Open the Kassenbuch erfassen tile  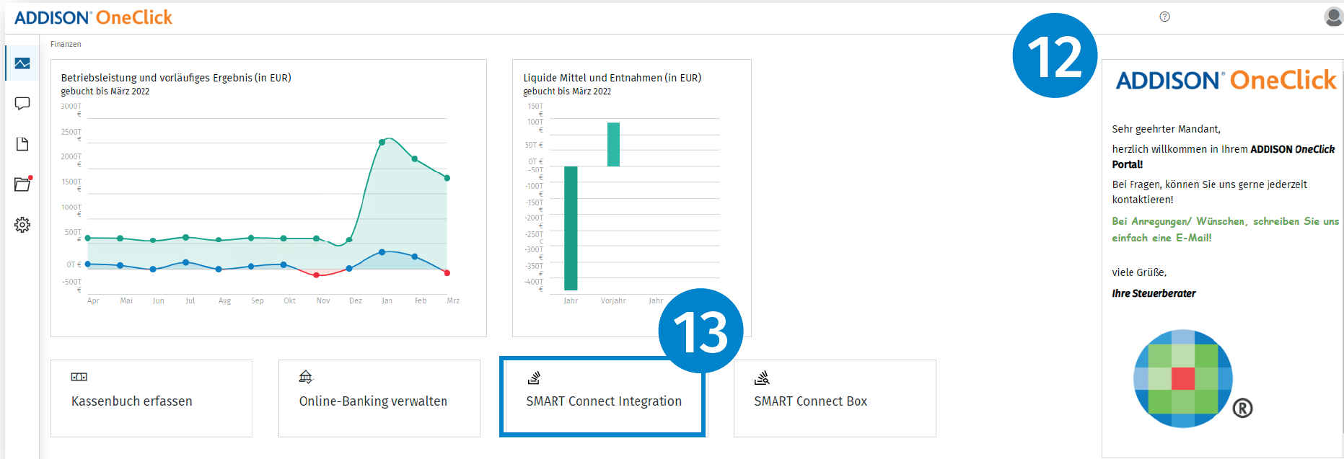pos(151,398)
